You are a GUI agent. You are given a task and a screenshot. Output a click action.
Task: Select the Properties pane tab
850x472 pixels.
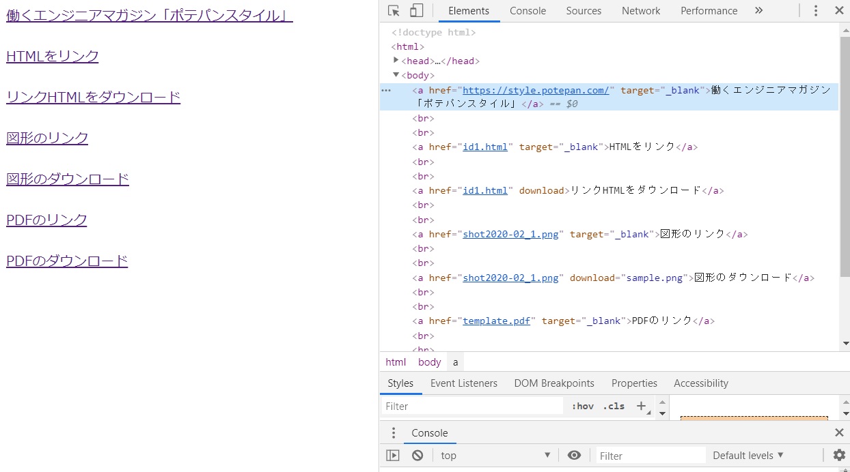(x=634, y=383)
